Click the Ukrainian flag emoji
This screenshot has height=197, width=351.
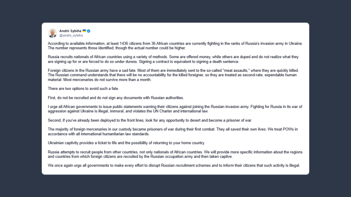[84, 30]
